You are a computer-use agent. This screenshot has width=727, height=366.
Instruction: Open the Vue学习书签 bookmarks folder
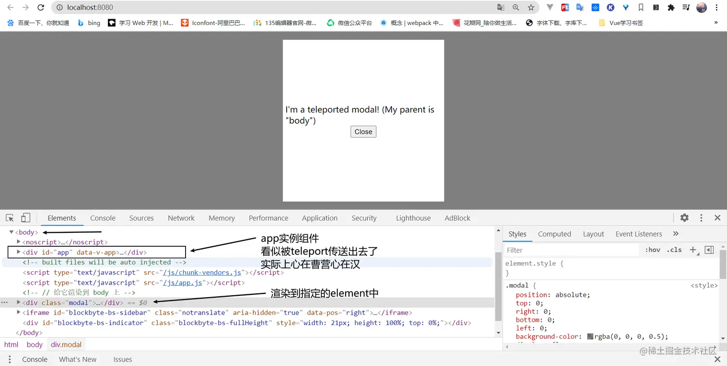point(621,23)
